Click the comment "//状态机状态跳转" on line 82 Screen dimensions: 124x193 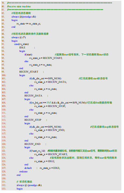pyautogui.click(x=21, y=13)
